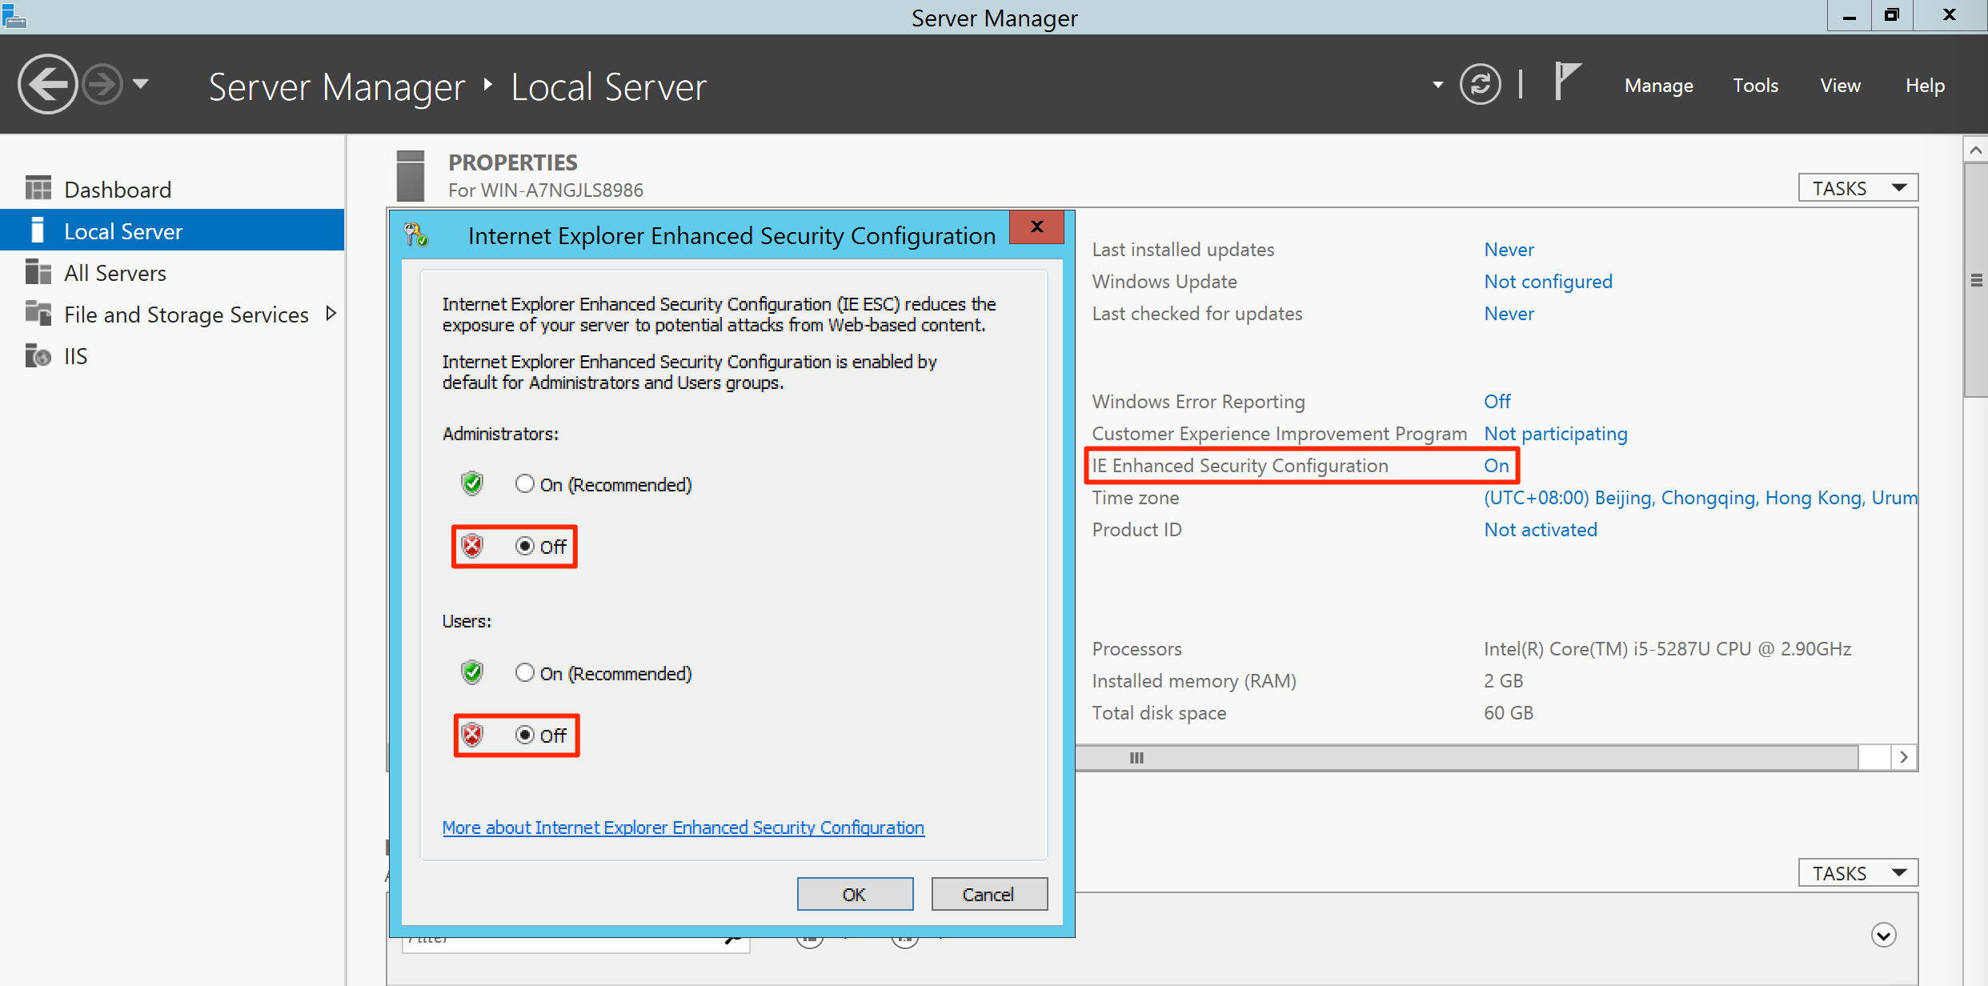This screenshot has height=986, width=1988.
Task: Click the Total disk space 60 GB value
Action: pyautogui.click(x=1509, y=713)
